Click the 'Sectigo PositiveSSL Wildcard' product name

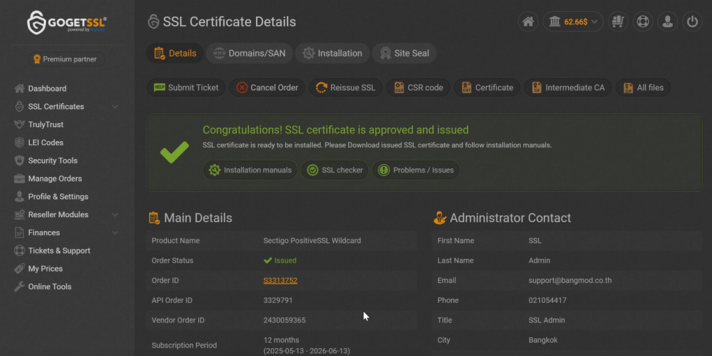[312, 241]
